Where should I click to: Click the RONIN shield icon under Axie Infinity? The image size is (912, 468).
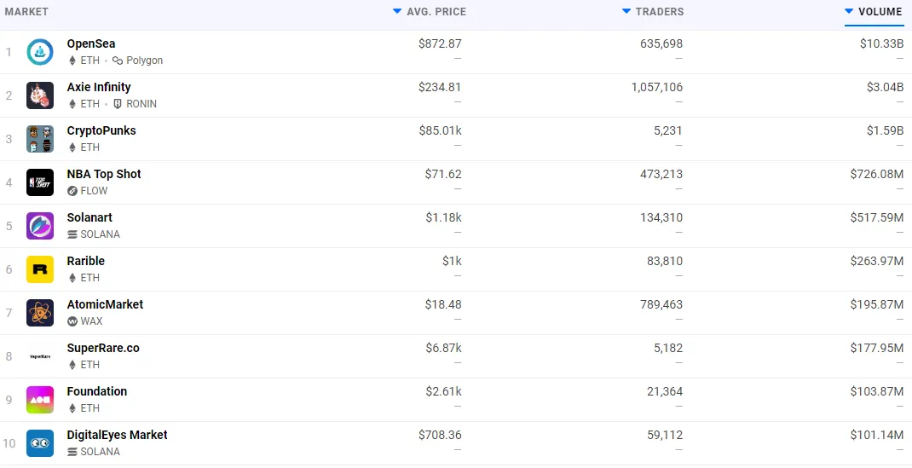point(118,104)
